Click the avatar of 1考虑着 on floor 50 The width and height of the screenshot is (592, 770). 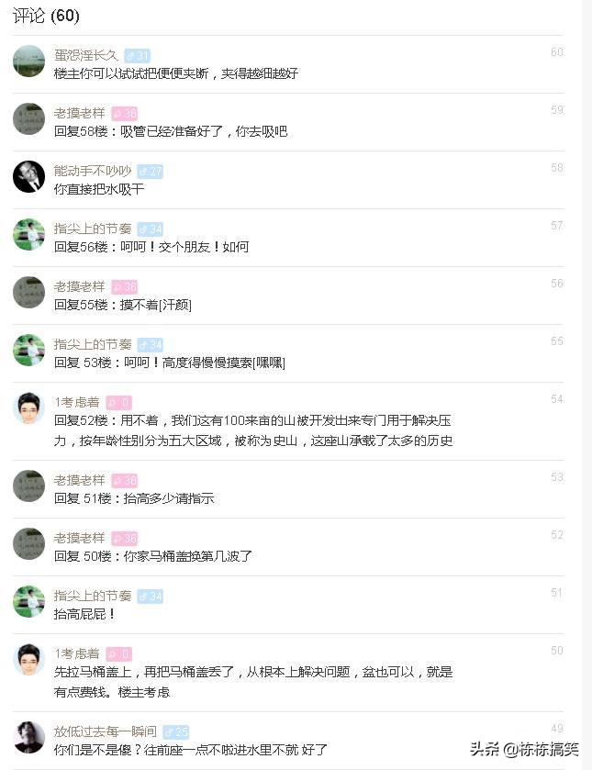click(x=28, y=659)
